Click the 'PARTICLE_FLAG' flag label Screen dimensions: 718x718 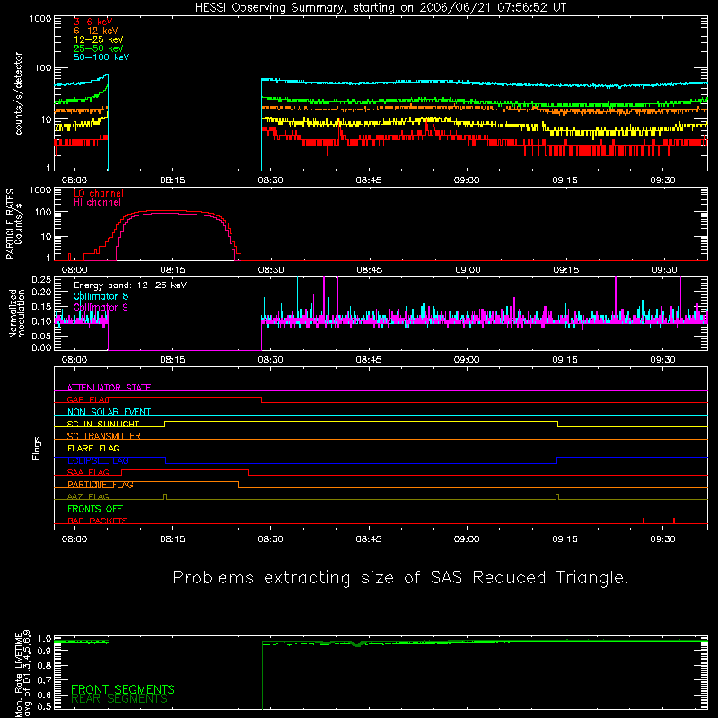(x=101, y=485)
